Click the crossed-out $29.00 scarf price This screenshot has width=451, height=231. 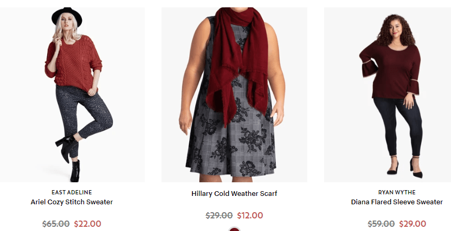click(x=219, y=215)
